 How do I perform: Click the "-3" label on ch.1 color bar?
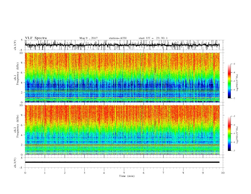[x=234, y=64]
